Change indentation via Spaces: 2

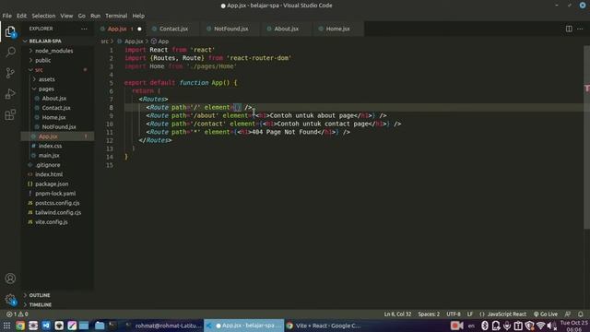point(429,314)
